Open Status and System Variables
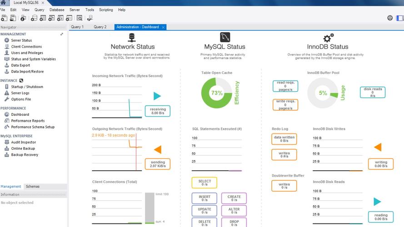 click(33, 59)
